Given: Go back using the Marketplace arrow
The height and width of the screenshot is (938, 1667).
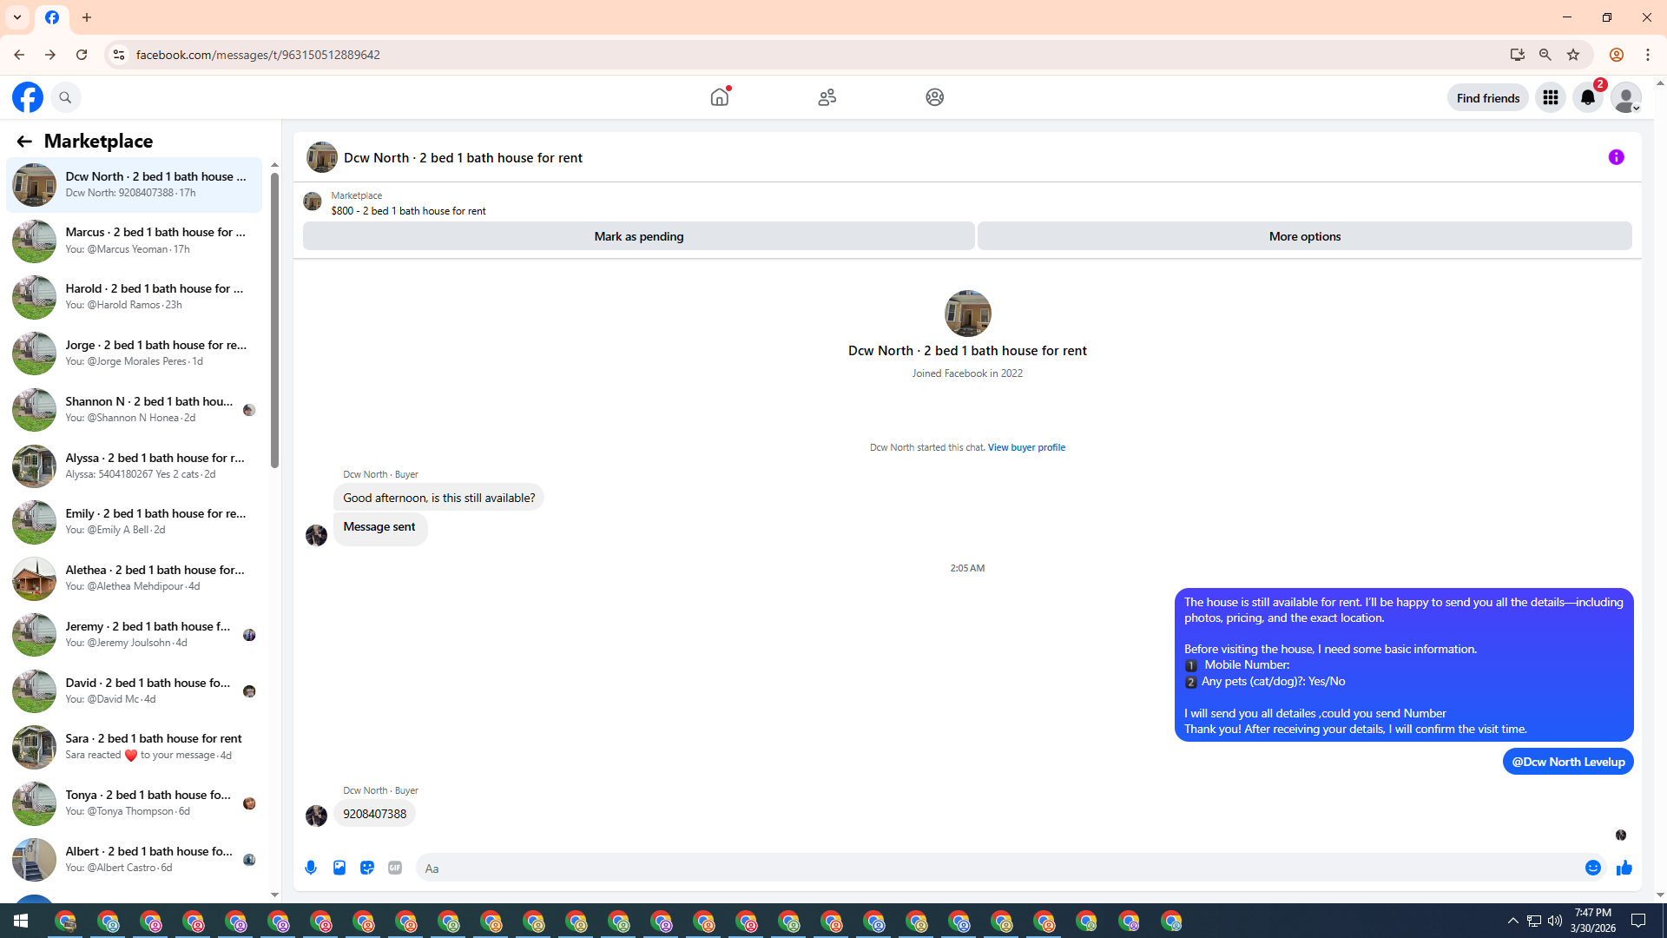Looking at the screenshot, I should coord(24,142).
